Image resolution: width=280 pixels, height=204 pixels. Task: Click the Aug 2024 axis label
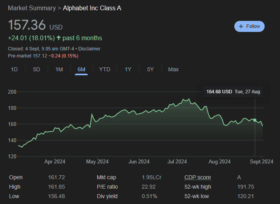[x=219, y=161]
